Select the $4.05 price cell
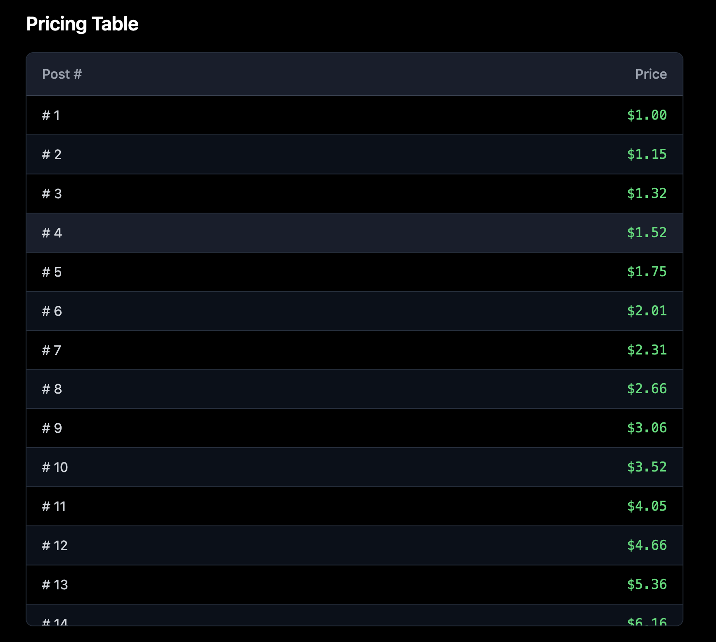This screenshot has height=642, width=716. point(647,506)
